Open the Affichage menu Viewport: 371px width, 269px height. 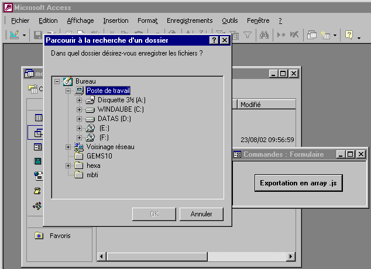pos(80,20)
